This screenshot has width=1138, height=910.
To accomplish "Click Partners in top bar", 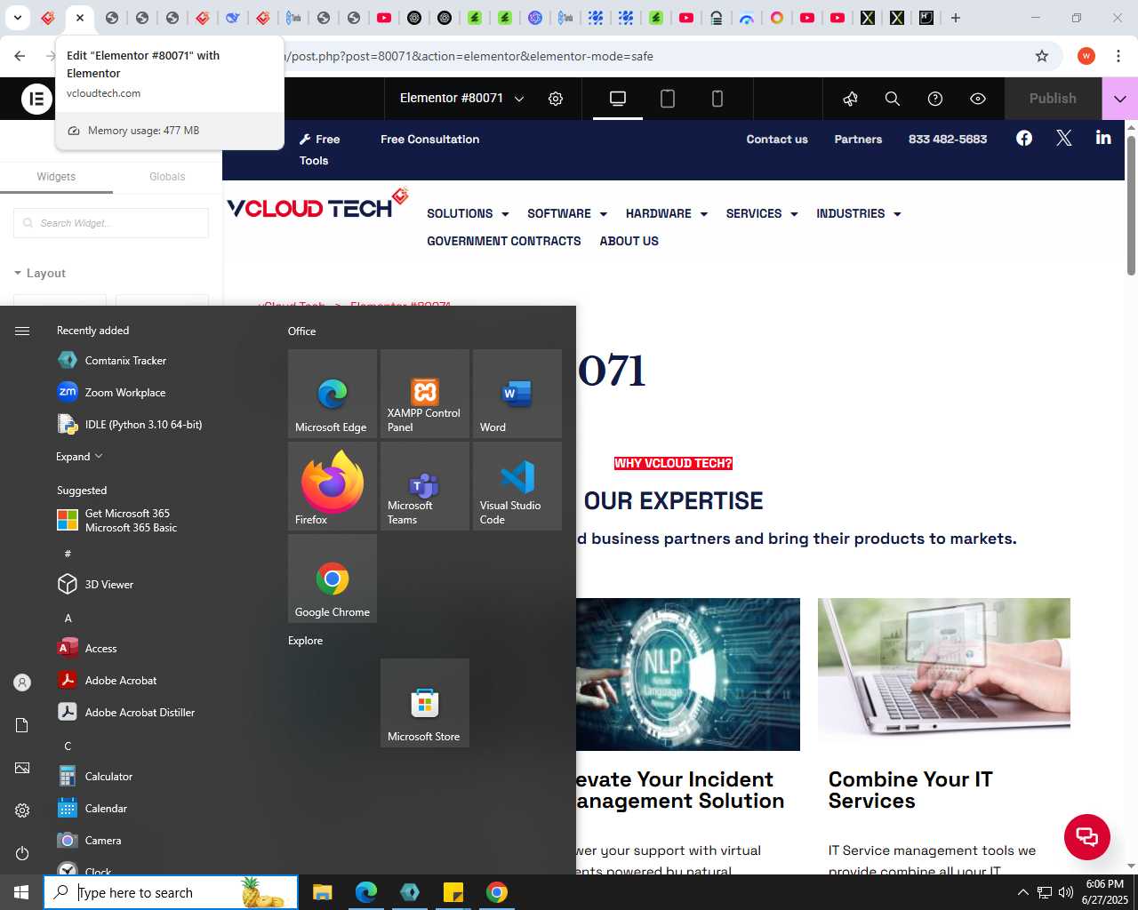I will point(858,140).
